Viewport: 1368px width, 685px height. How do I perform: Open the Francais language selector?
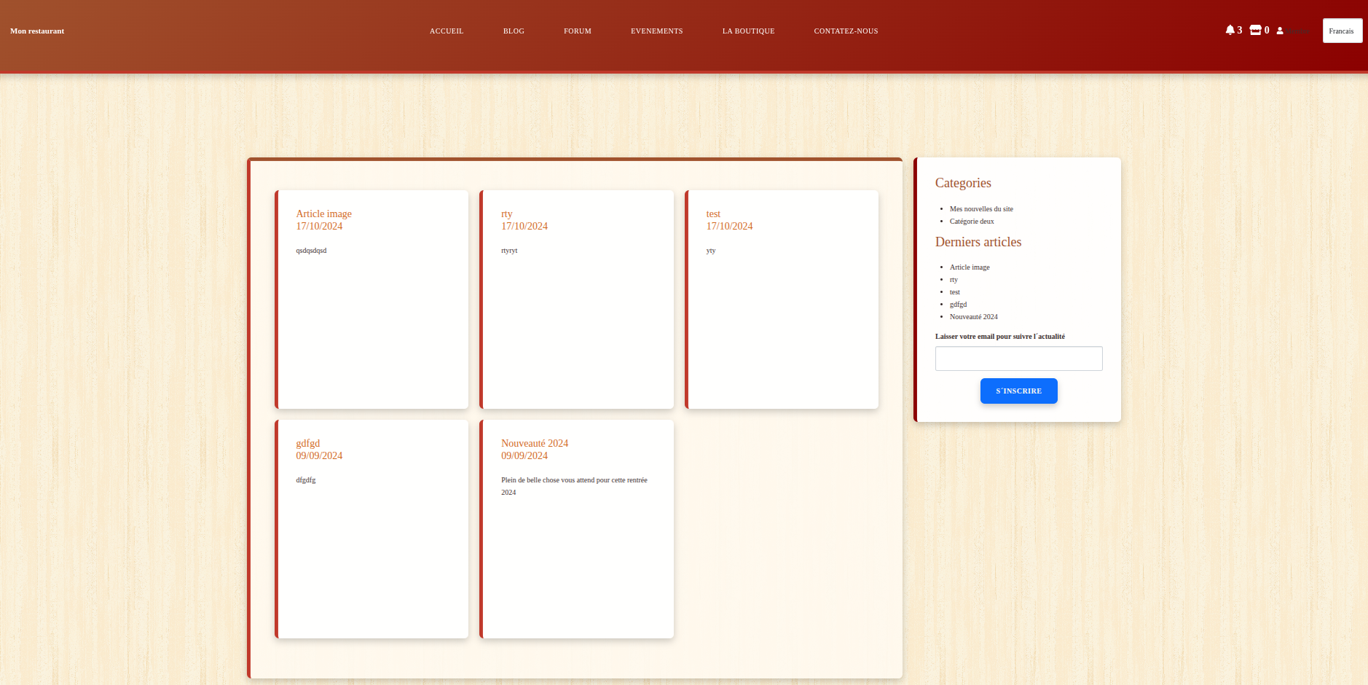tap(1342, 31)
